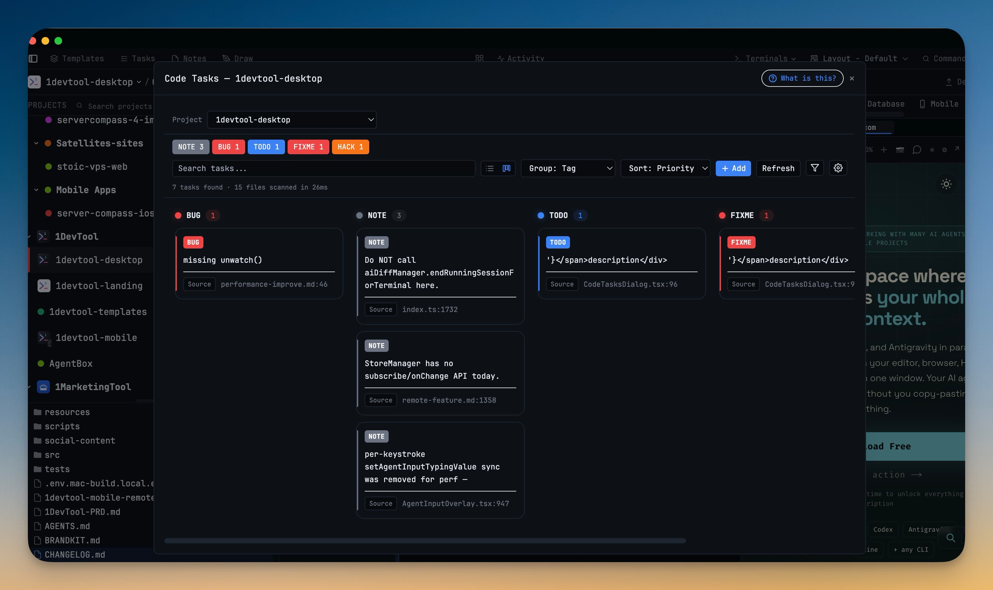Switch to the Mobile tab

[x=939, y=104]
